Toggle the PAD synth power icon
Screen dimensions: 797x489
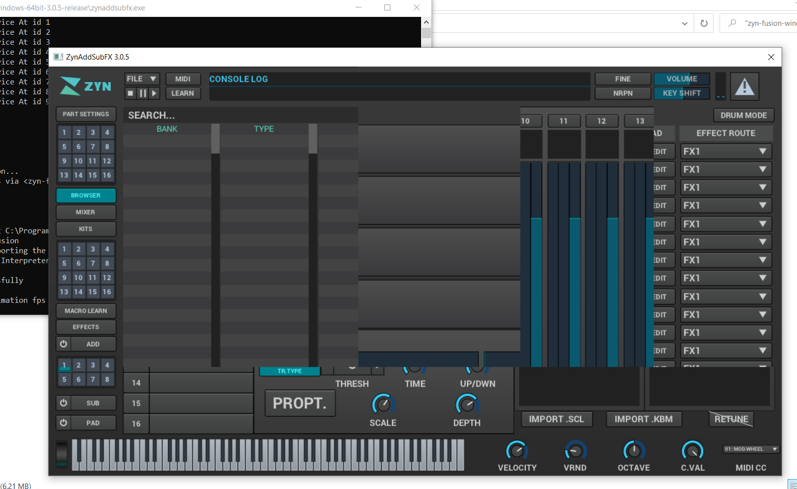tap(64, 422)
